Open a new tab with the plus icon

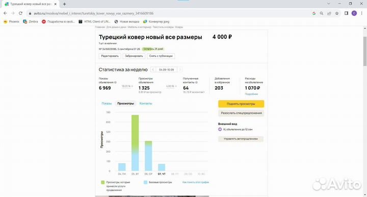(x=64, y=4)
